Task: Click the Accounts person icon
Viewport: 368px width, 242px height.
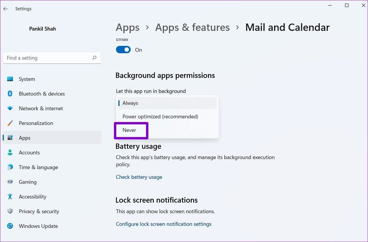Action: tap(10, 153)
